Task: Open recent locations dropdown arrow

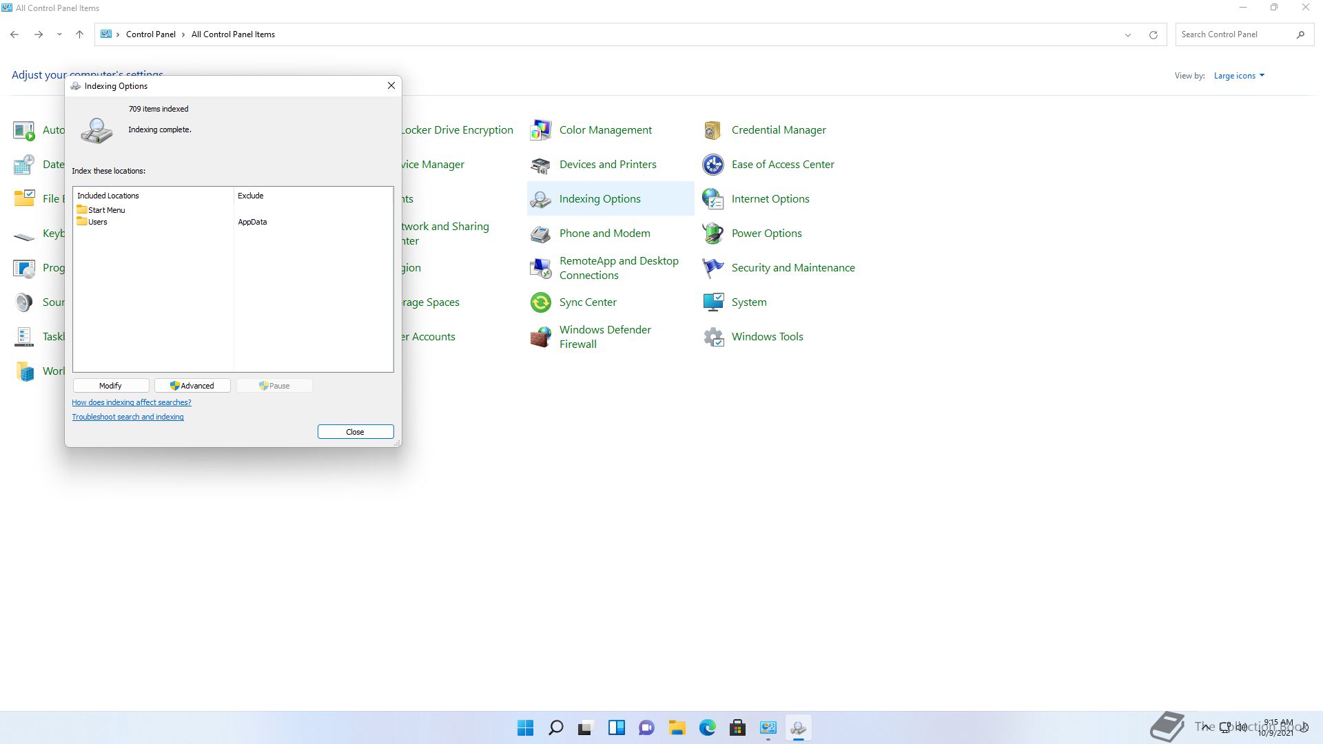Action: click(x=59, y=34)
